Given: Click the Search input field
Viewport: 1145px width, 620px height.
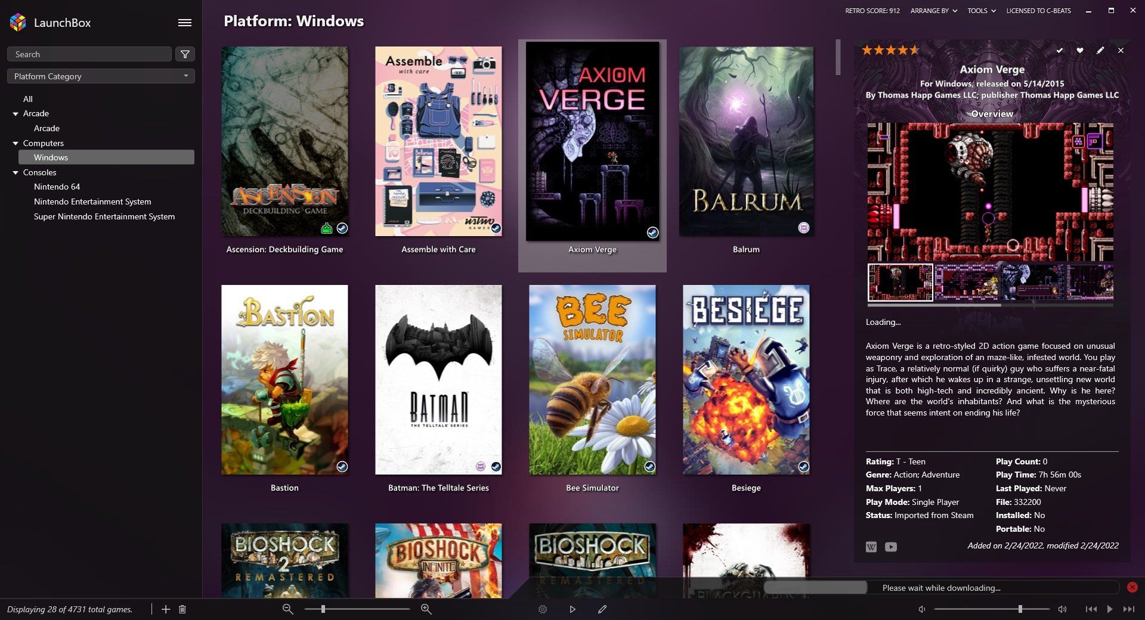Looking at the screenshot, I should point(89,54).
